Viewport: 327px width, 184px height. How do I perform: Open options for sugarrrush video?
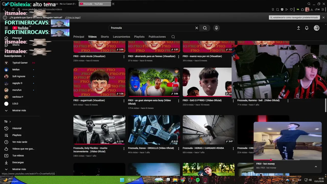124,101
